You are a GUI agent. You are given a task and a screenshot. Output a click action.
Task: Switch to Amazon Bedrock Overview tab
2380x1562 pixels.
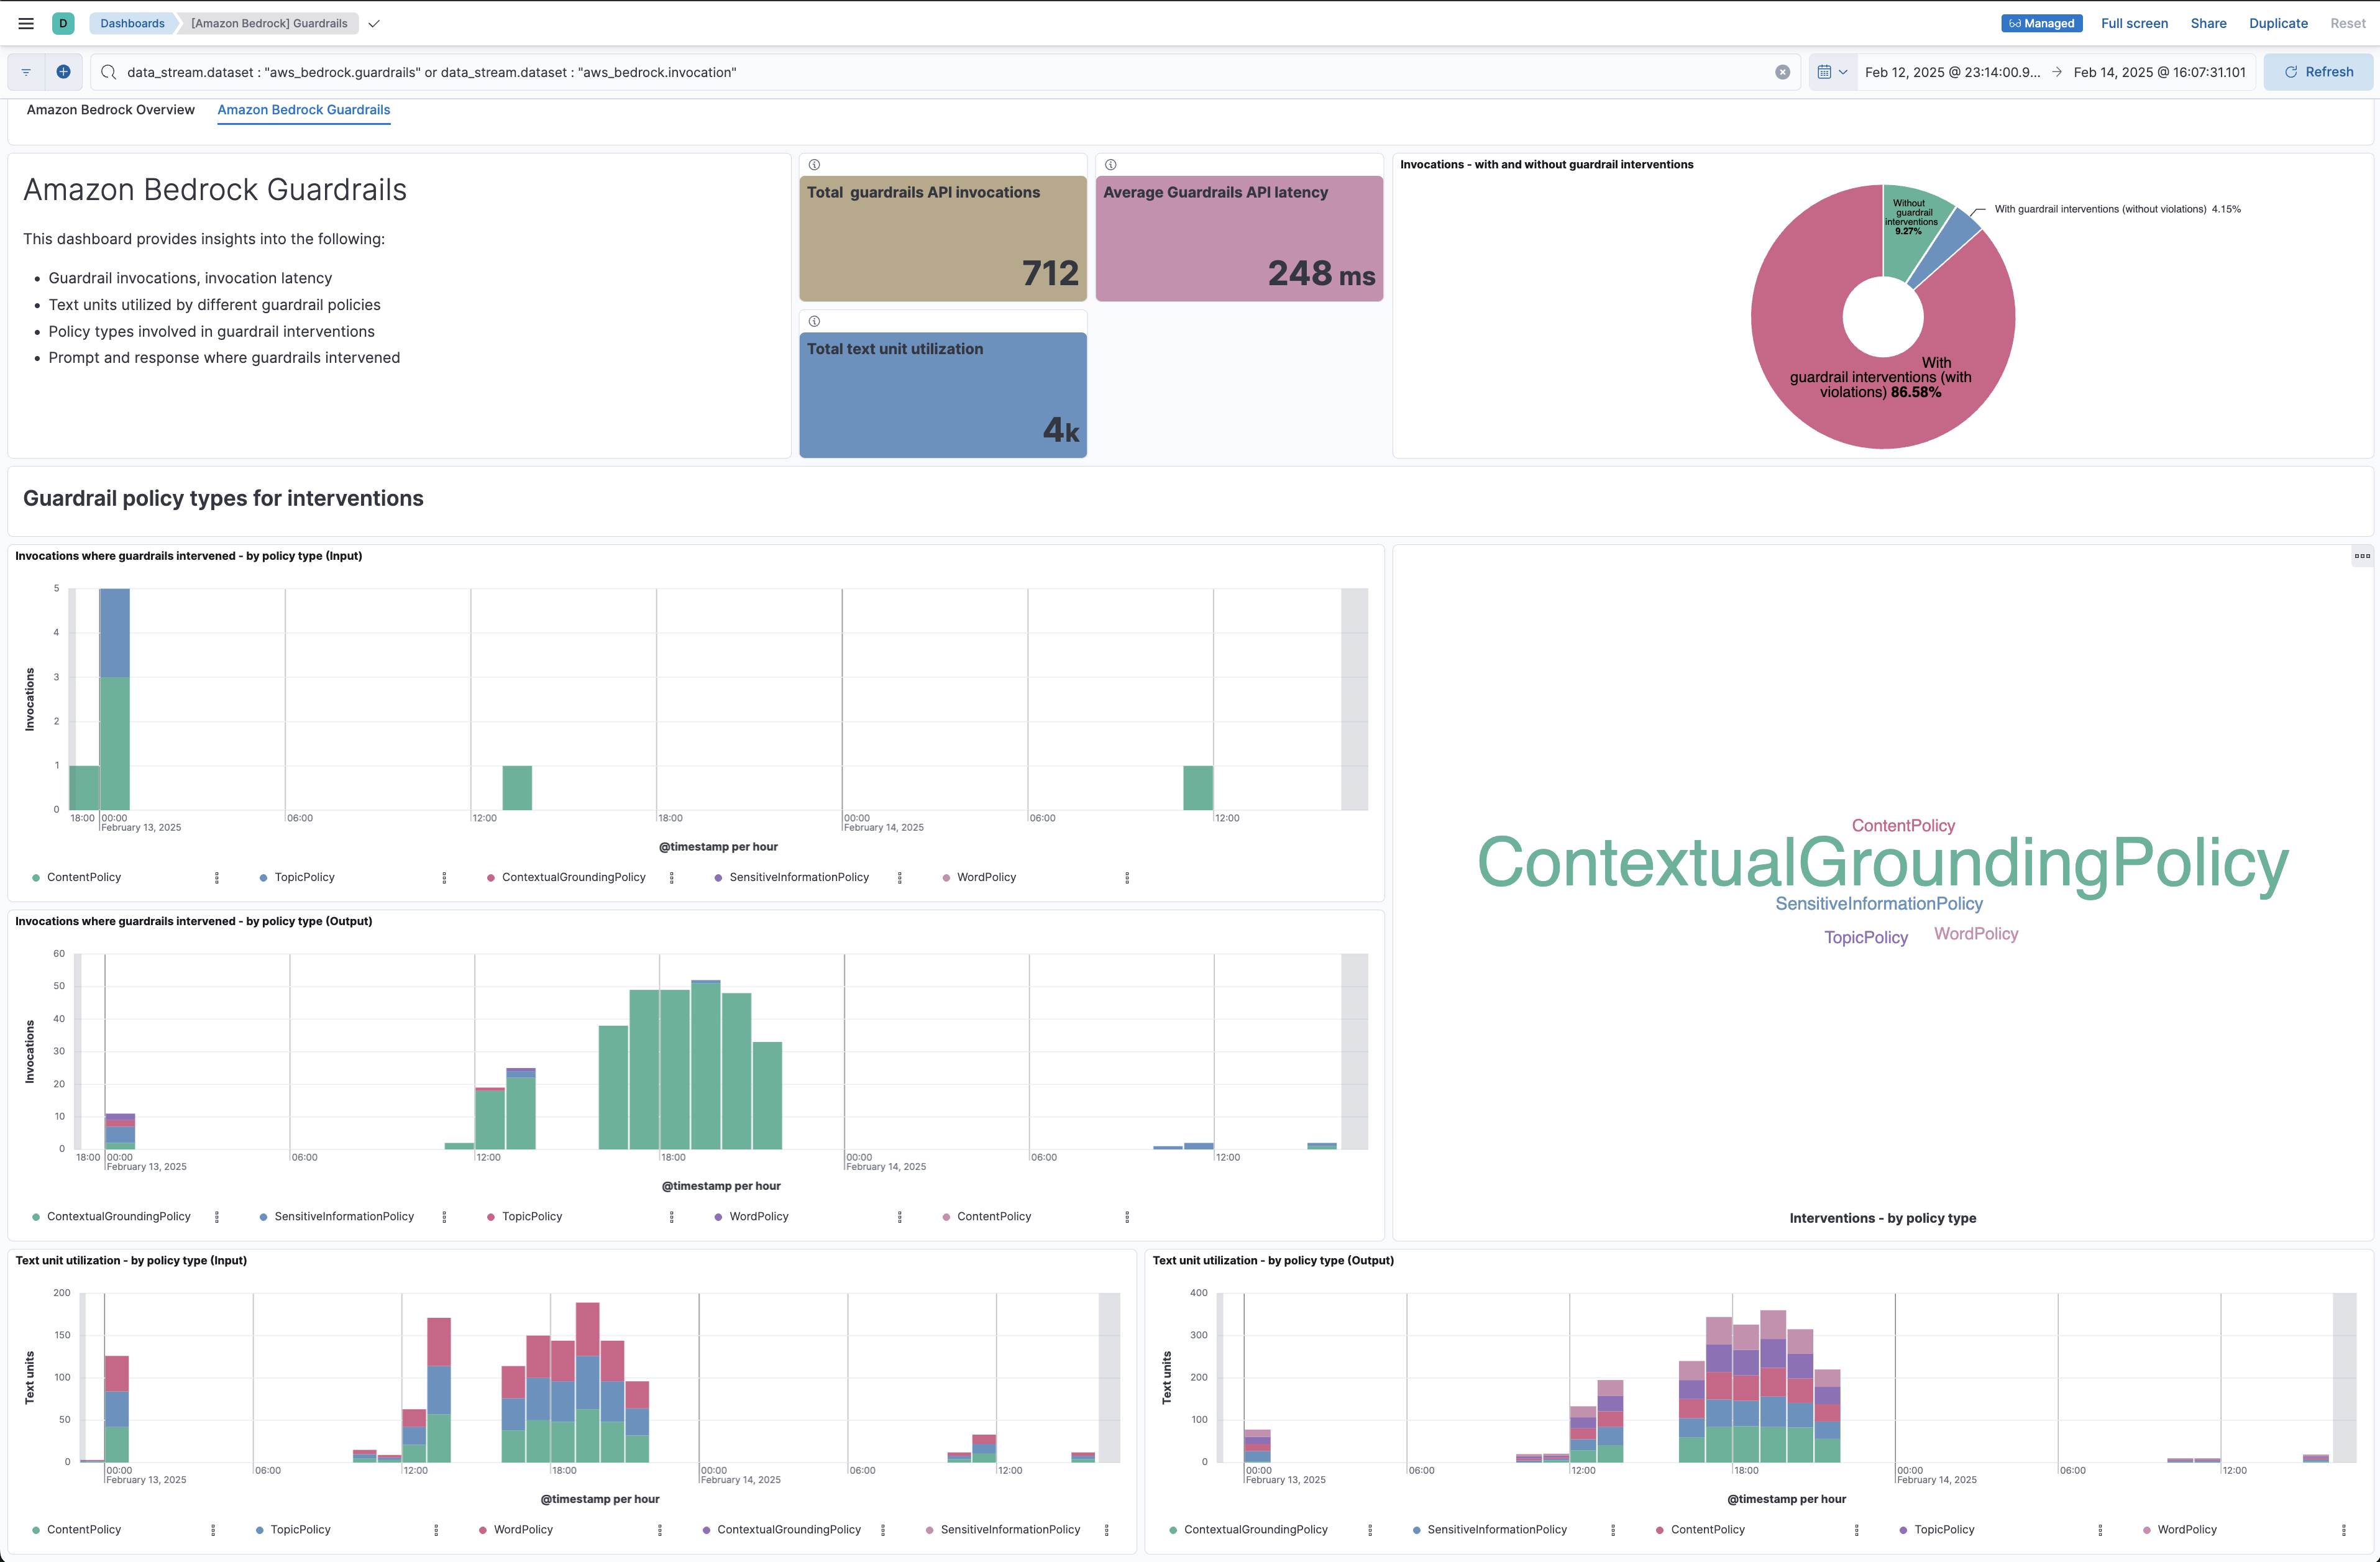[x=110, y=110]
